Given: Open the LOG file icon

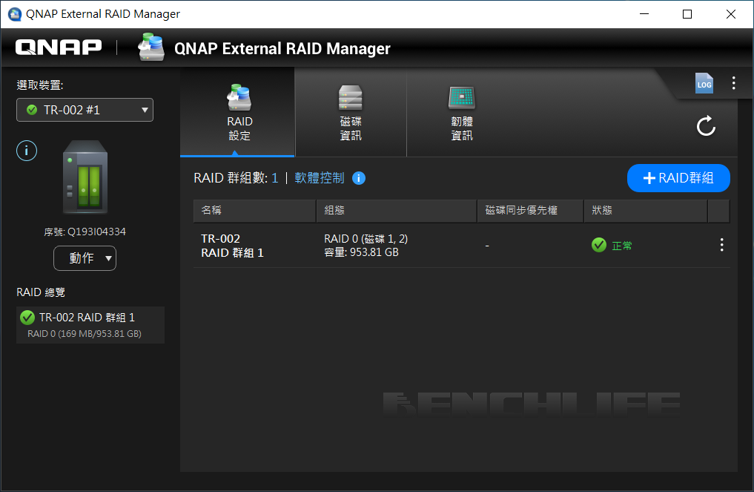Looking at the screenshot, I should tap(704, 83).
